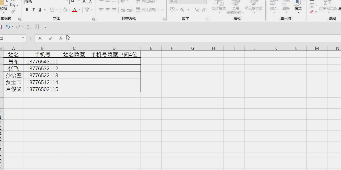Open 条件格式 conditional formatting
This screenshot has height=170, width=341.
point(219,7)
